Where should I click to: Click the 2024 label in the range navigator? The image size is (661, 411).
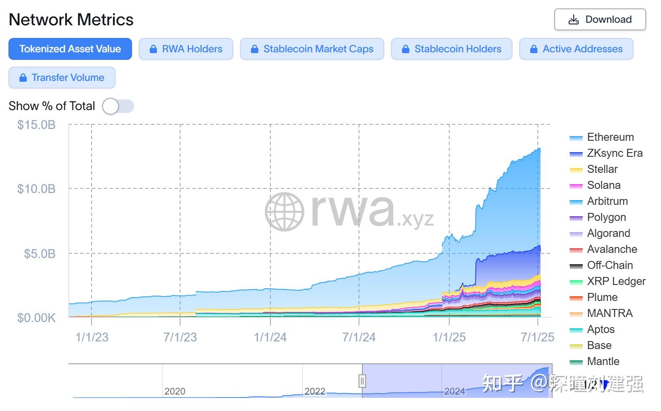pyautogui.click(x=455, y=391)
